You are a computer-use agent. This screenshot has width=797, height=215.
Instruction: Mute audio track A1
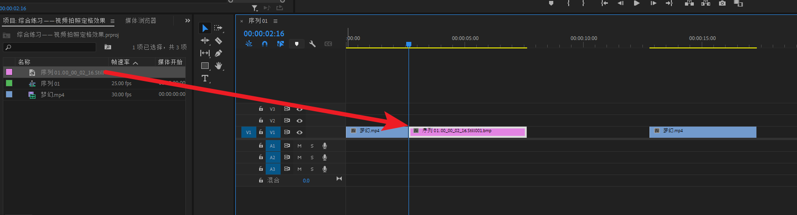(300, 146)
